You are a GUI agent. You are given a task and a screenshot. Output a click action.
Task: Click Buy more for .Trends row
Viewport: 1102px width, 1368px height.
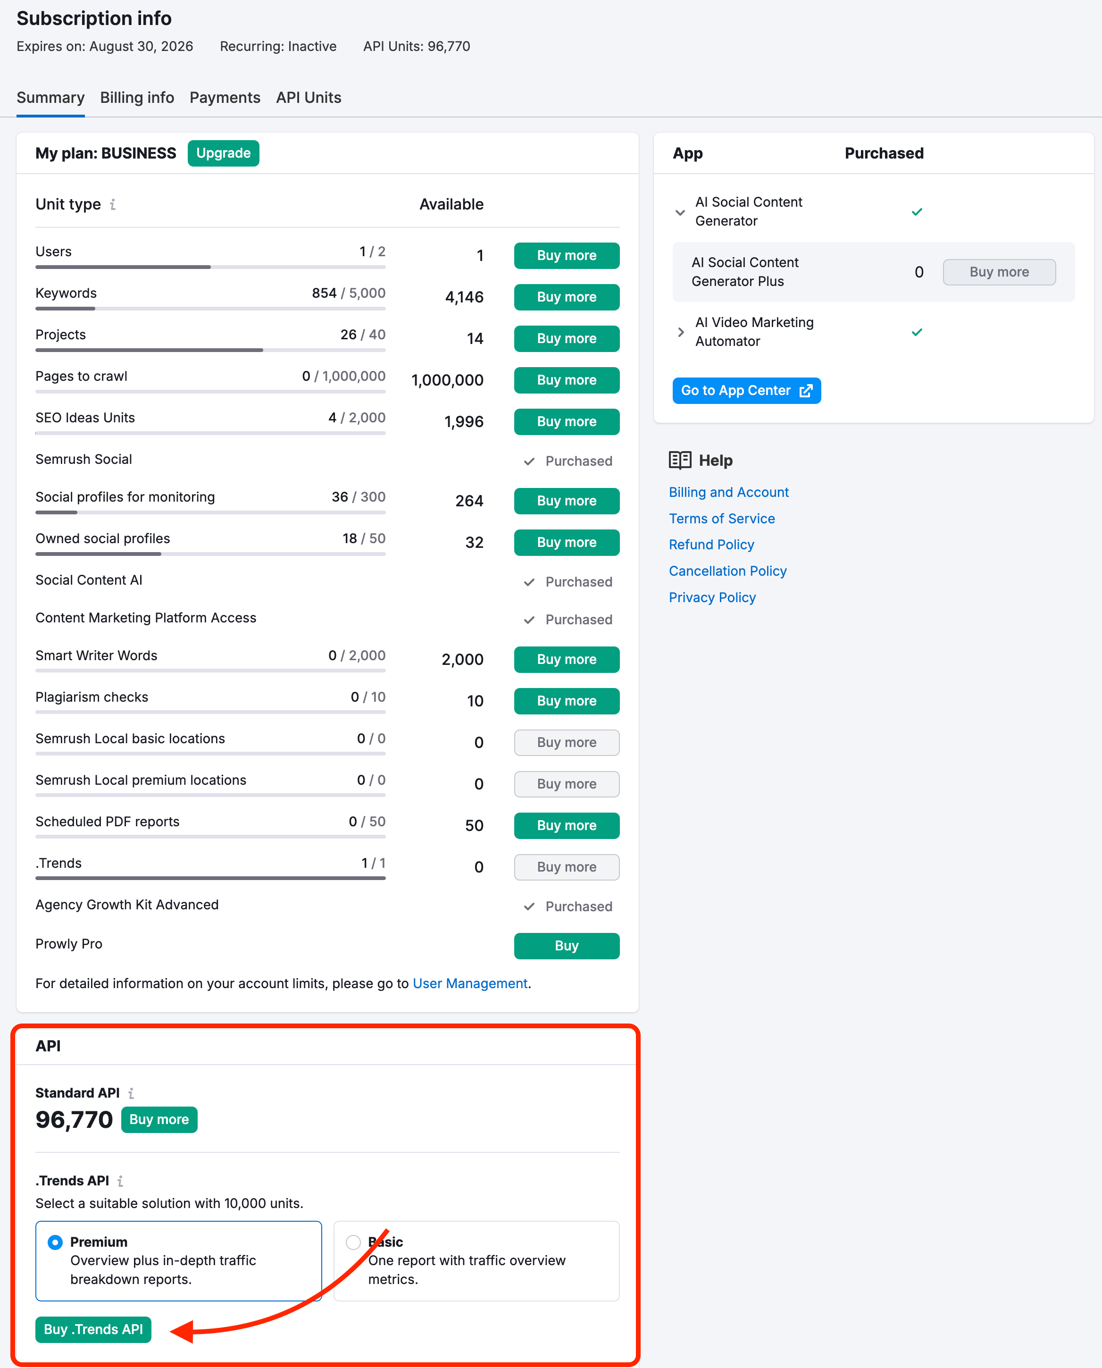coord(566,867)
